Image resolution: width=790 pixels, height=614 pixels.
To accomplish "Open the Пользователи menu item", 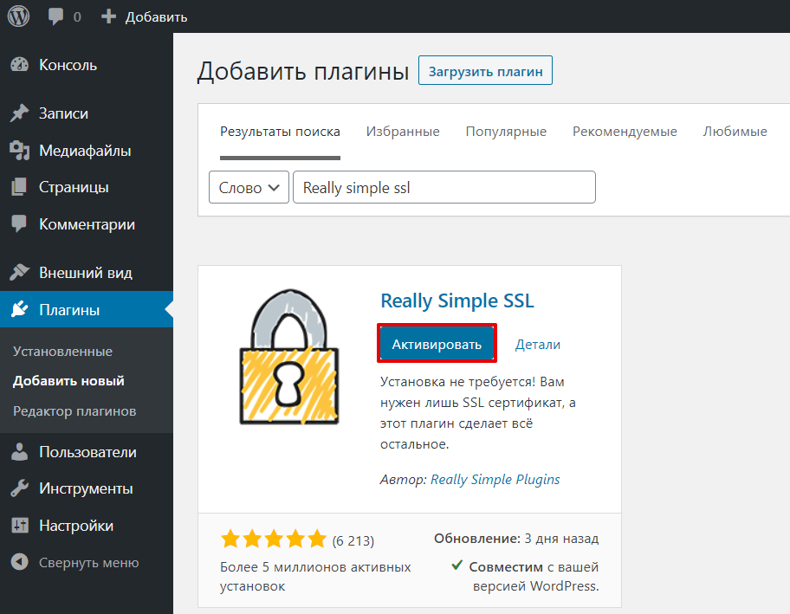I will 87,452.
